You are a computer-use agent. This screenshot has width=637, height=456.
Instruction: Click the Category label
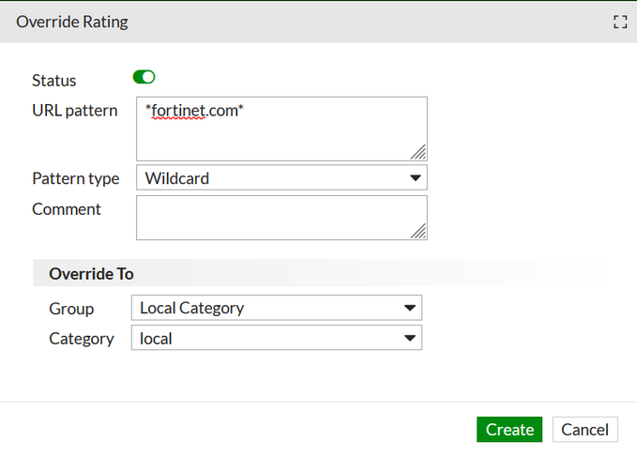point(82,339)
